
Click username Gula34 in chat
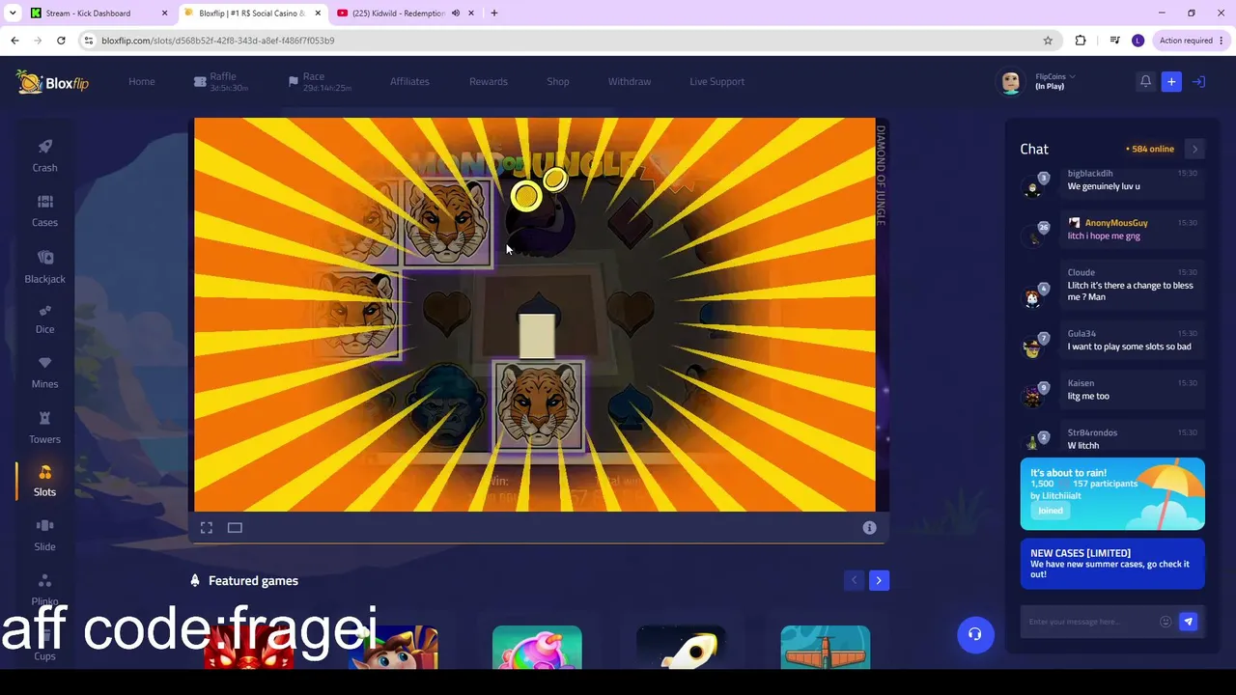pyautogui.click(x=1081, y=334)
